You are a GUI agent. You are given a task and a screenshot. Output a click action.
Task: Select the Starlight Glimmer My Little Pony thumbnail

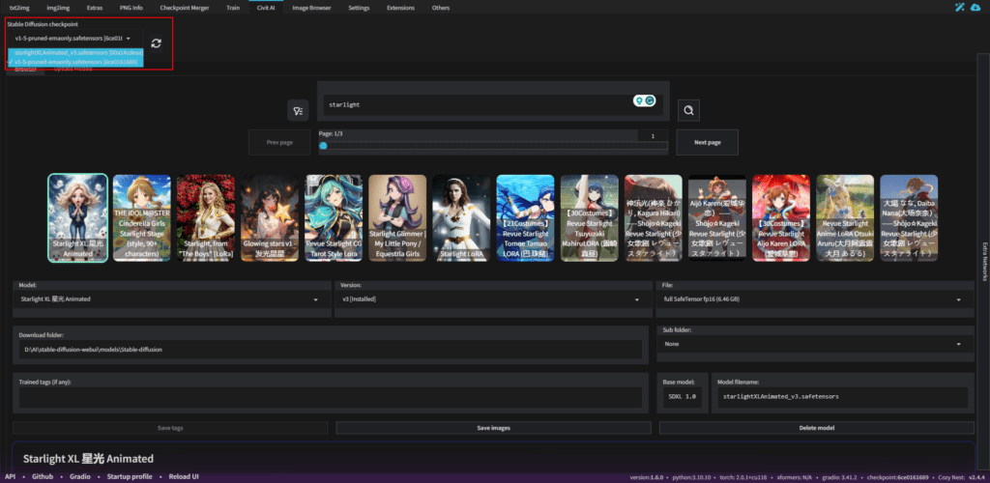pos(396,219)
